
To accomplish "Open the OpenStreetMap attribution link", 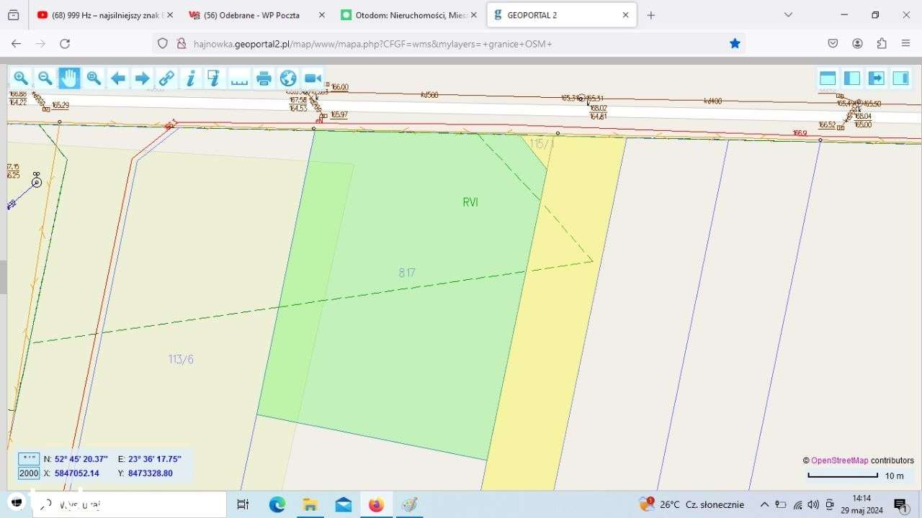I will coord(839,460).
